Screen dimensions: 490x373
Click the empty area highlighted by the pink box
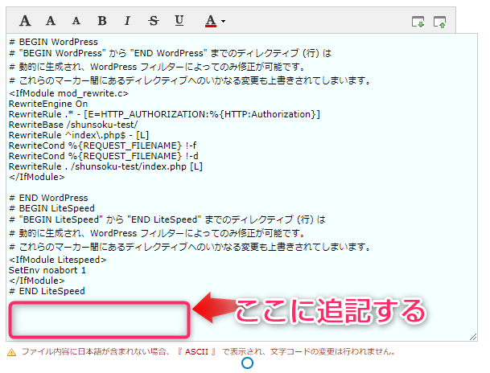(x=99, y=321)
